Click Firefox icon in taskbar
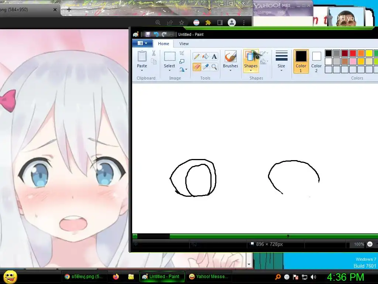 coord(116,277)
